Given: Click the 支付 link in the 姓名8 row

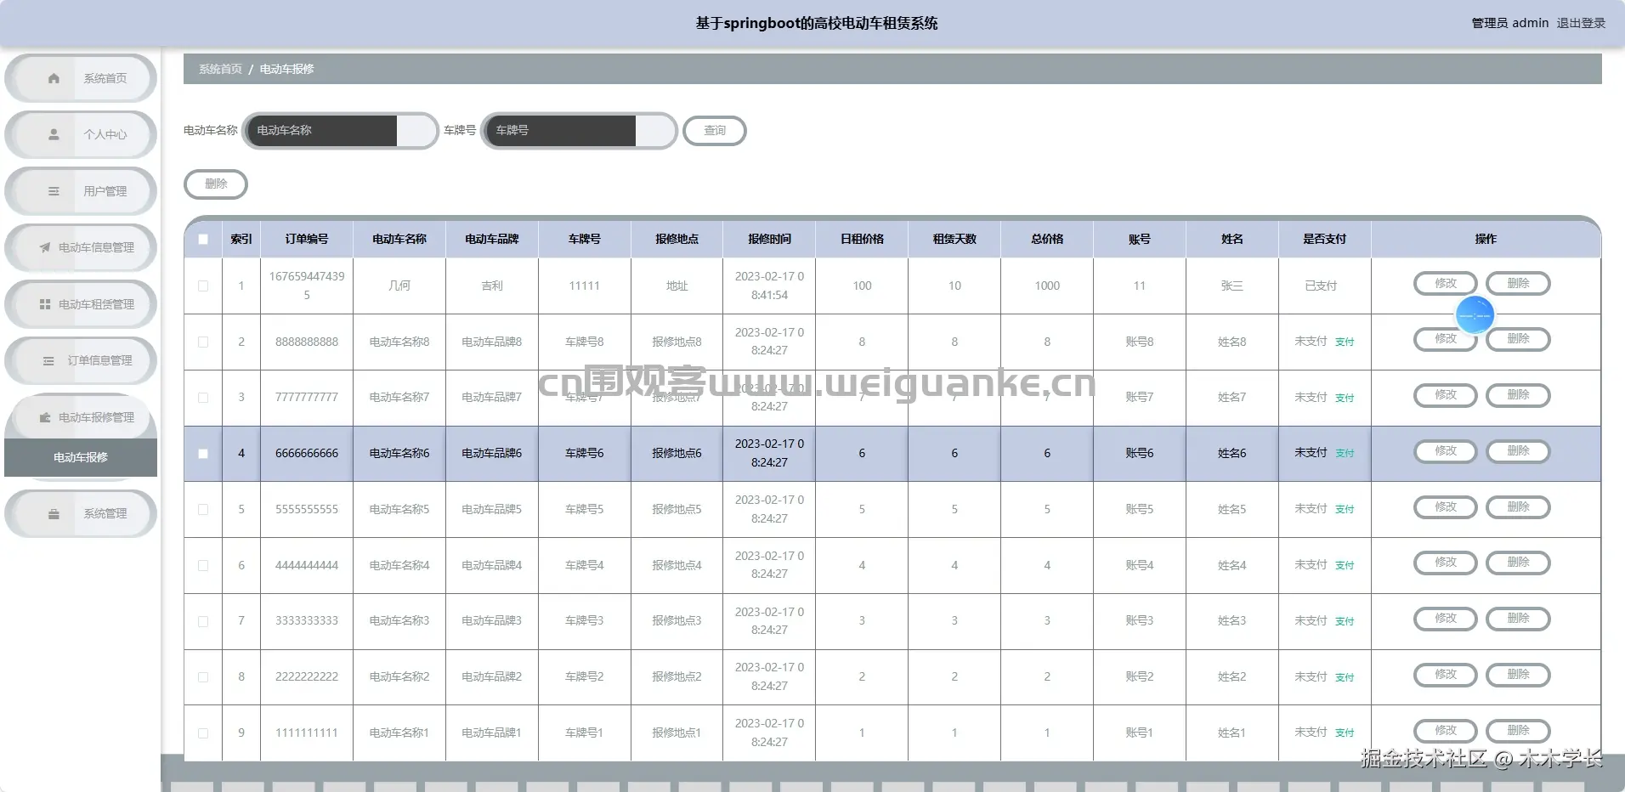Looking at the screenshot, I should [x=1345, y=342].
